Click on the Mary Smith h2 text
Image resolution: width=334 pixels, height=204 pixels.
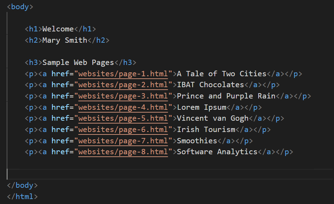(x=64, y=40)
